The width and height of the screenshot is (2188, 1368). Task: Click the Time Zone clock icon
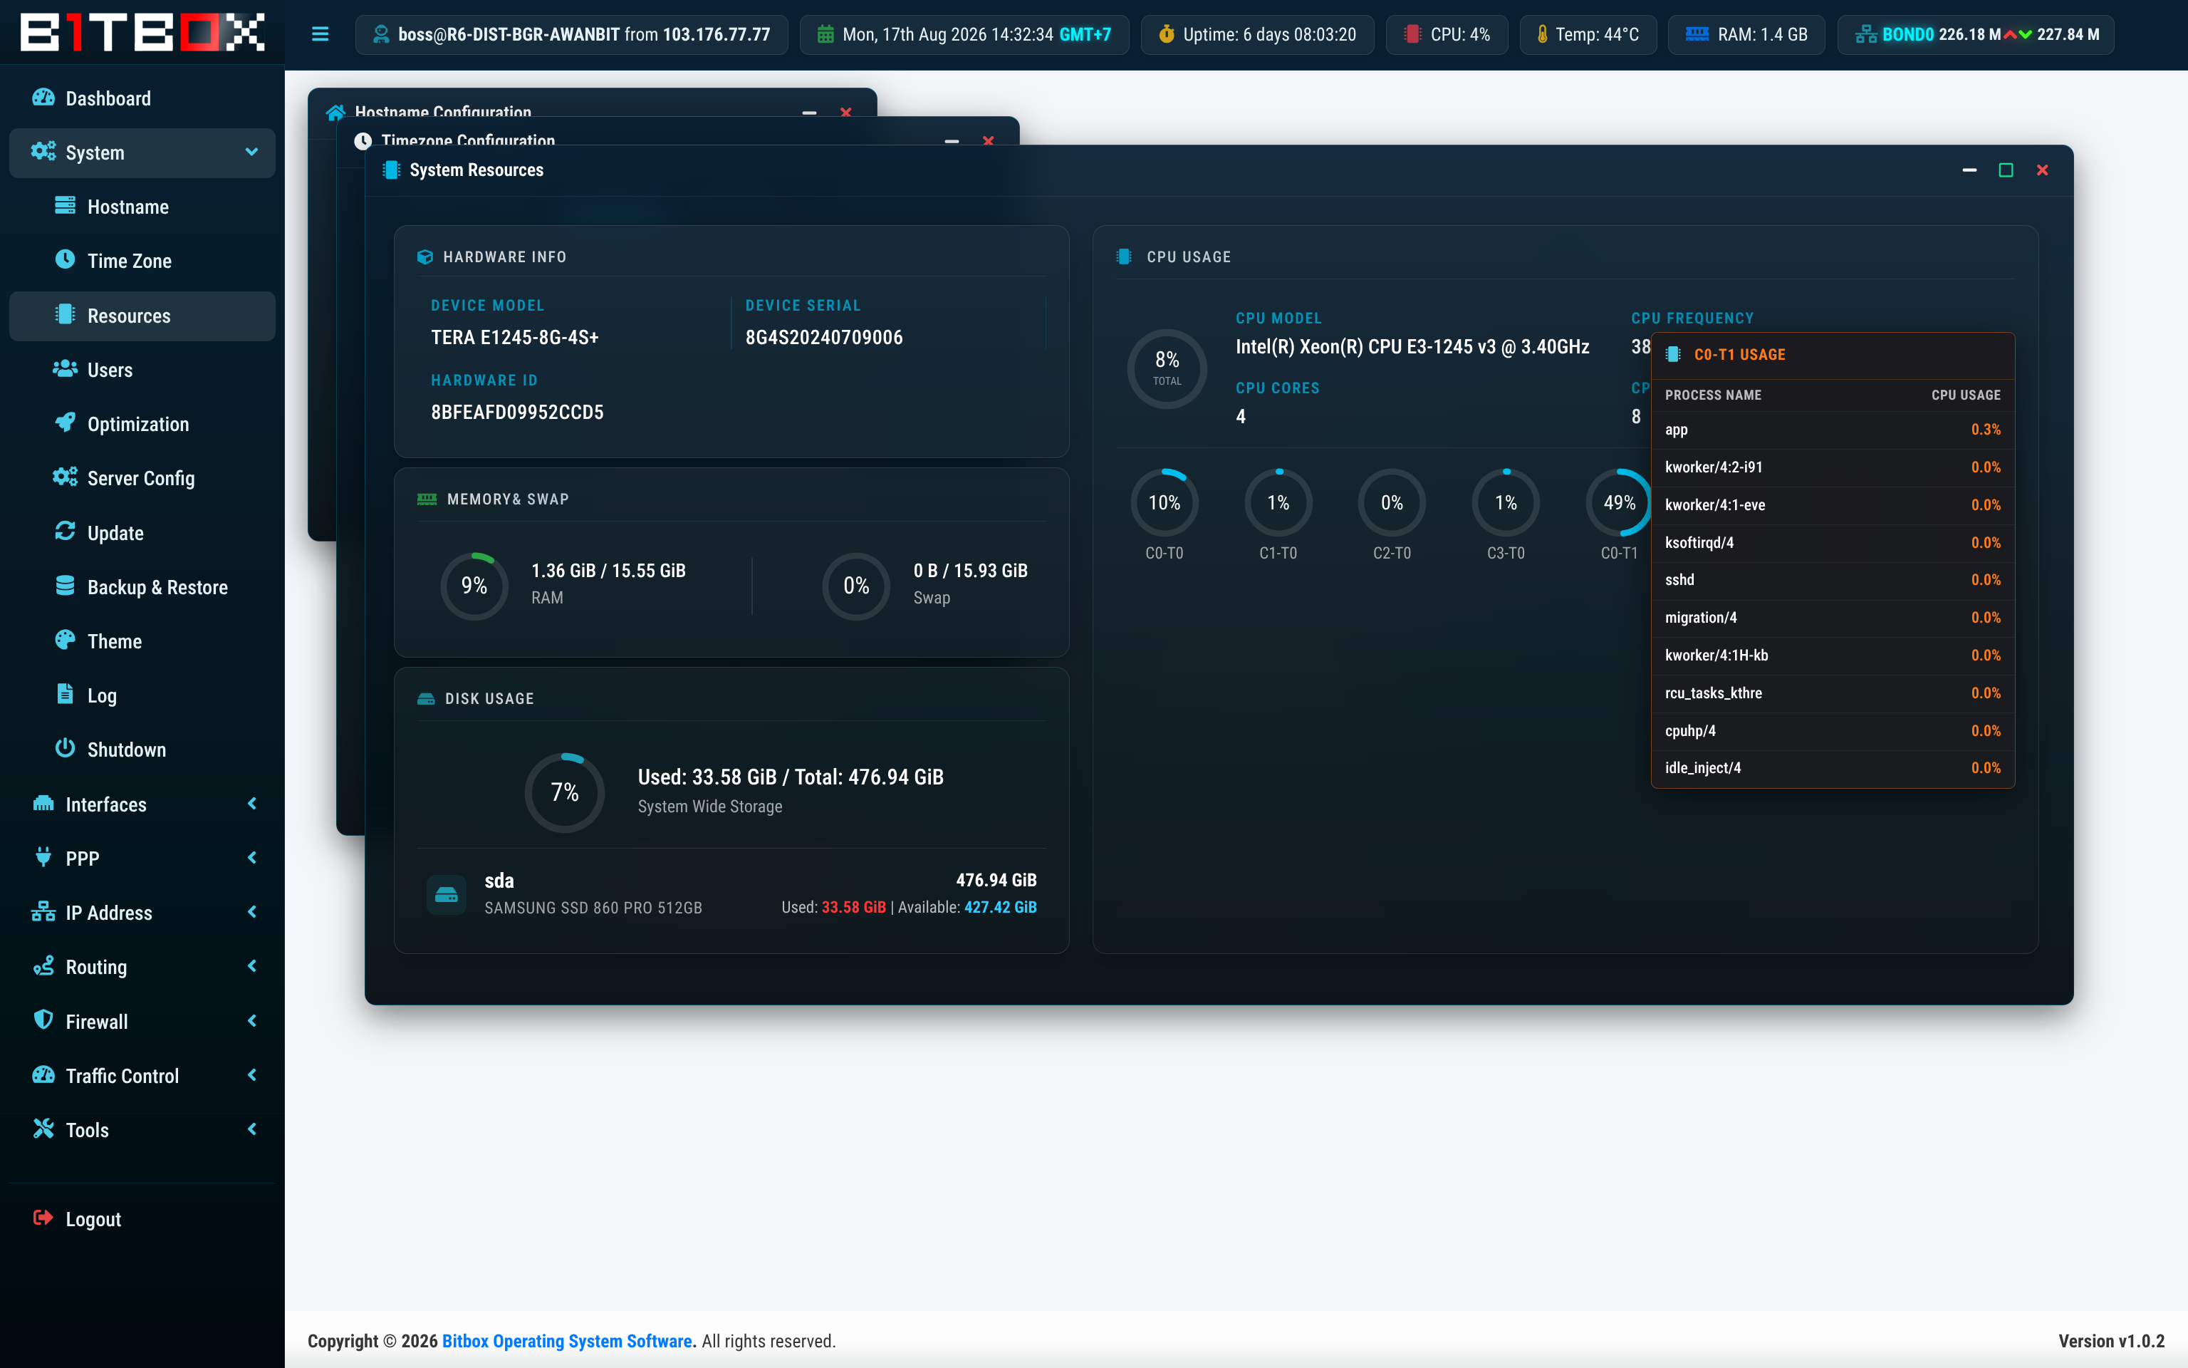pos(65,259)
